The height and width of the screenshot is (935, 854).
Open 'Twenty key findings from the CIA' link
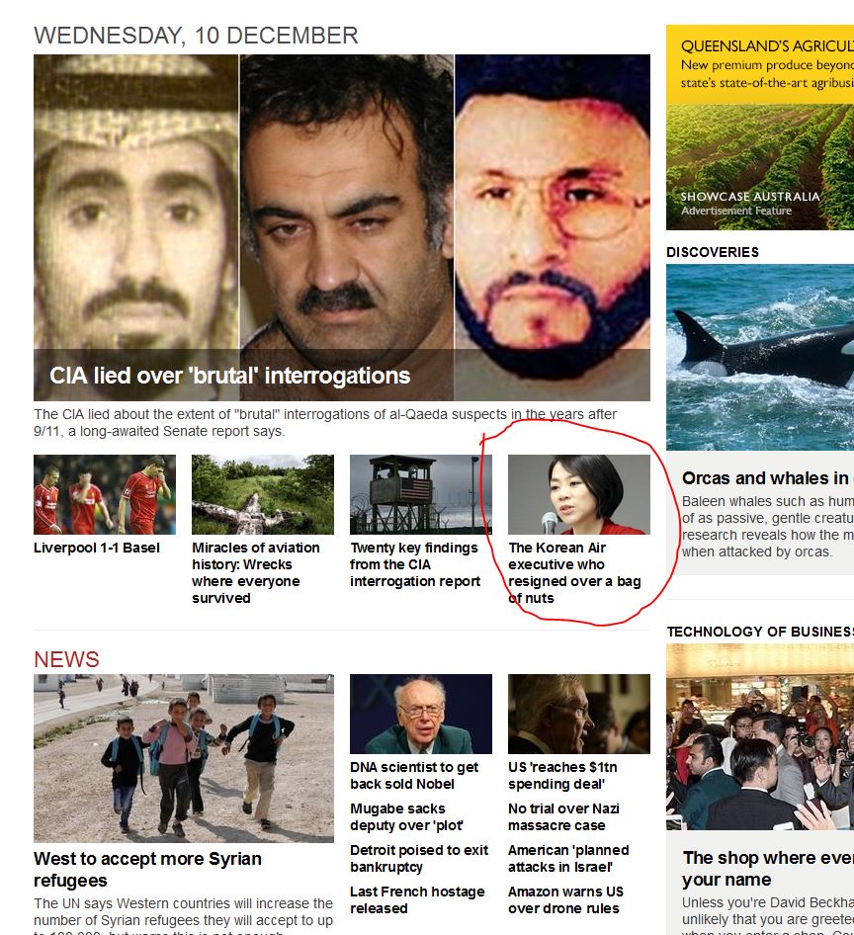415,564
